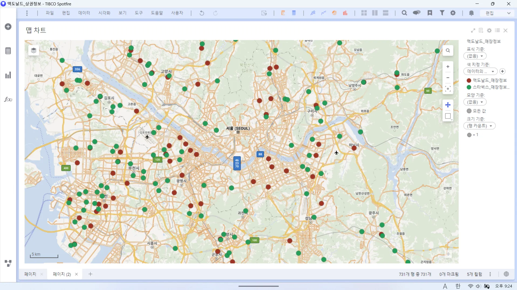Open the 보기 menu
Viewport: 517px width, 290px height.
click(122, 13)
